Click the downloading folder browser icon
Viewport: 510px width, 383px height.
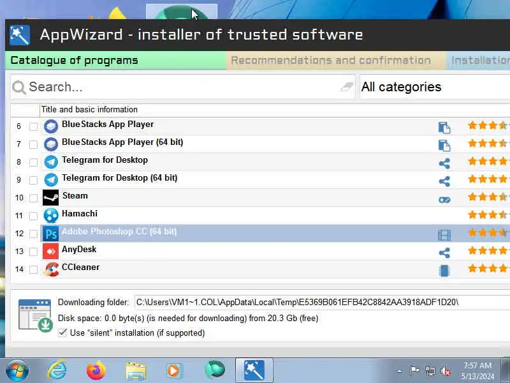36,315
